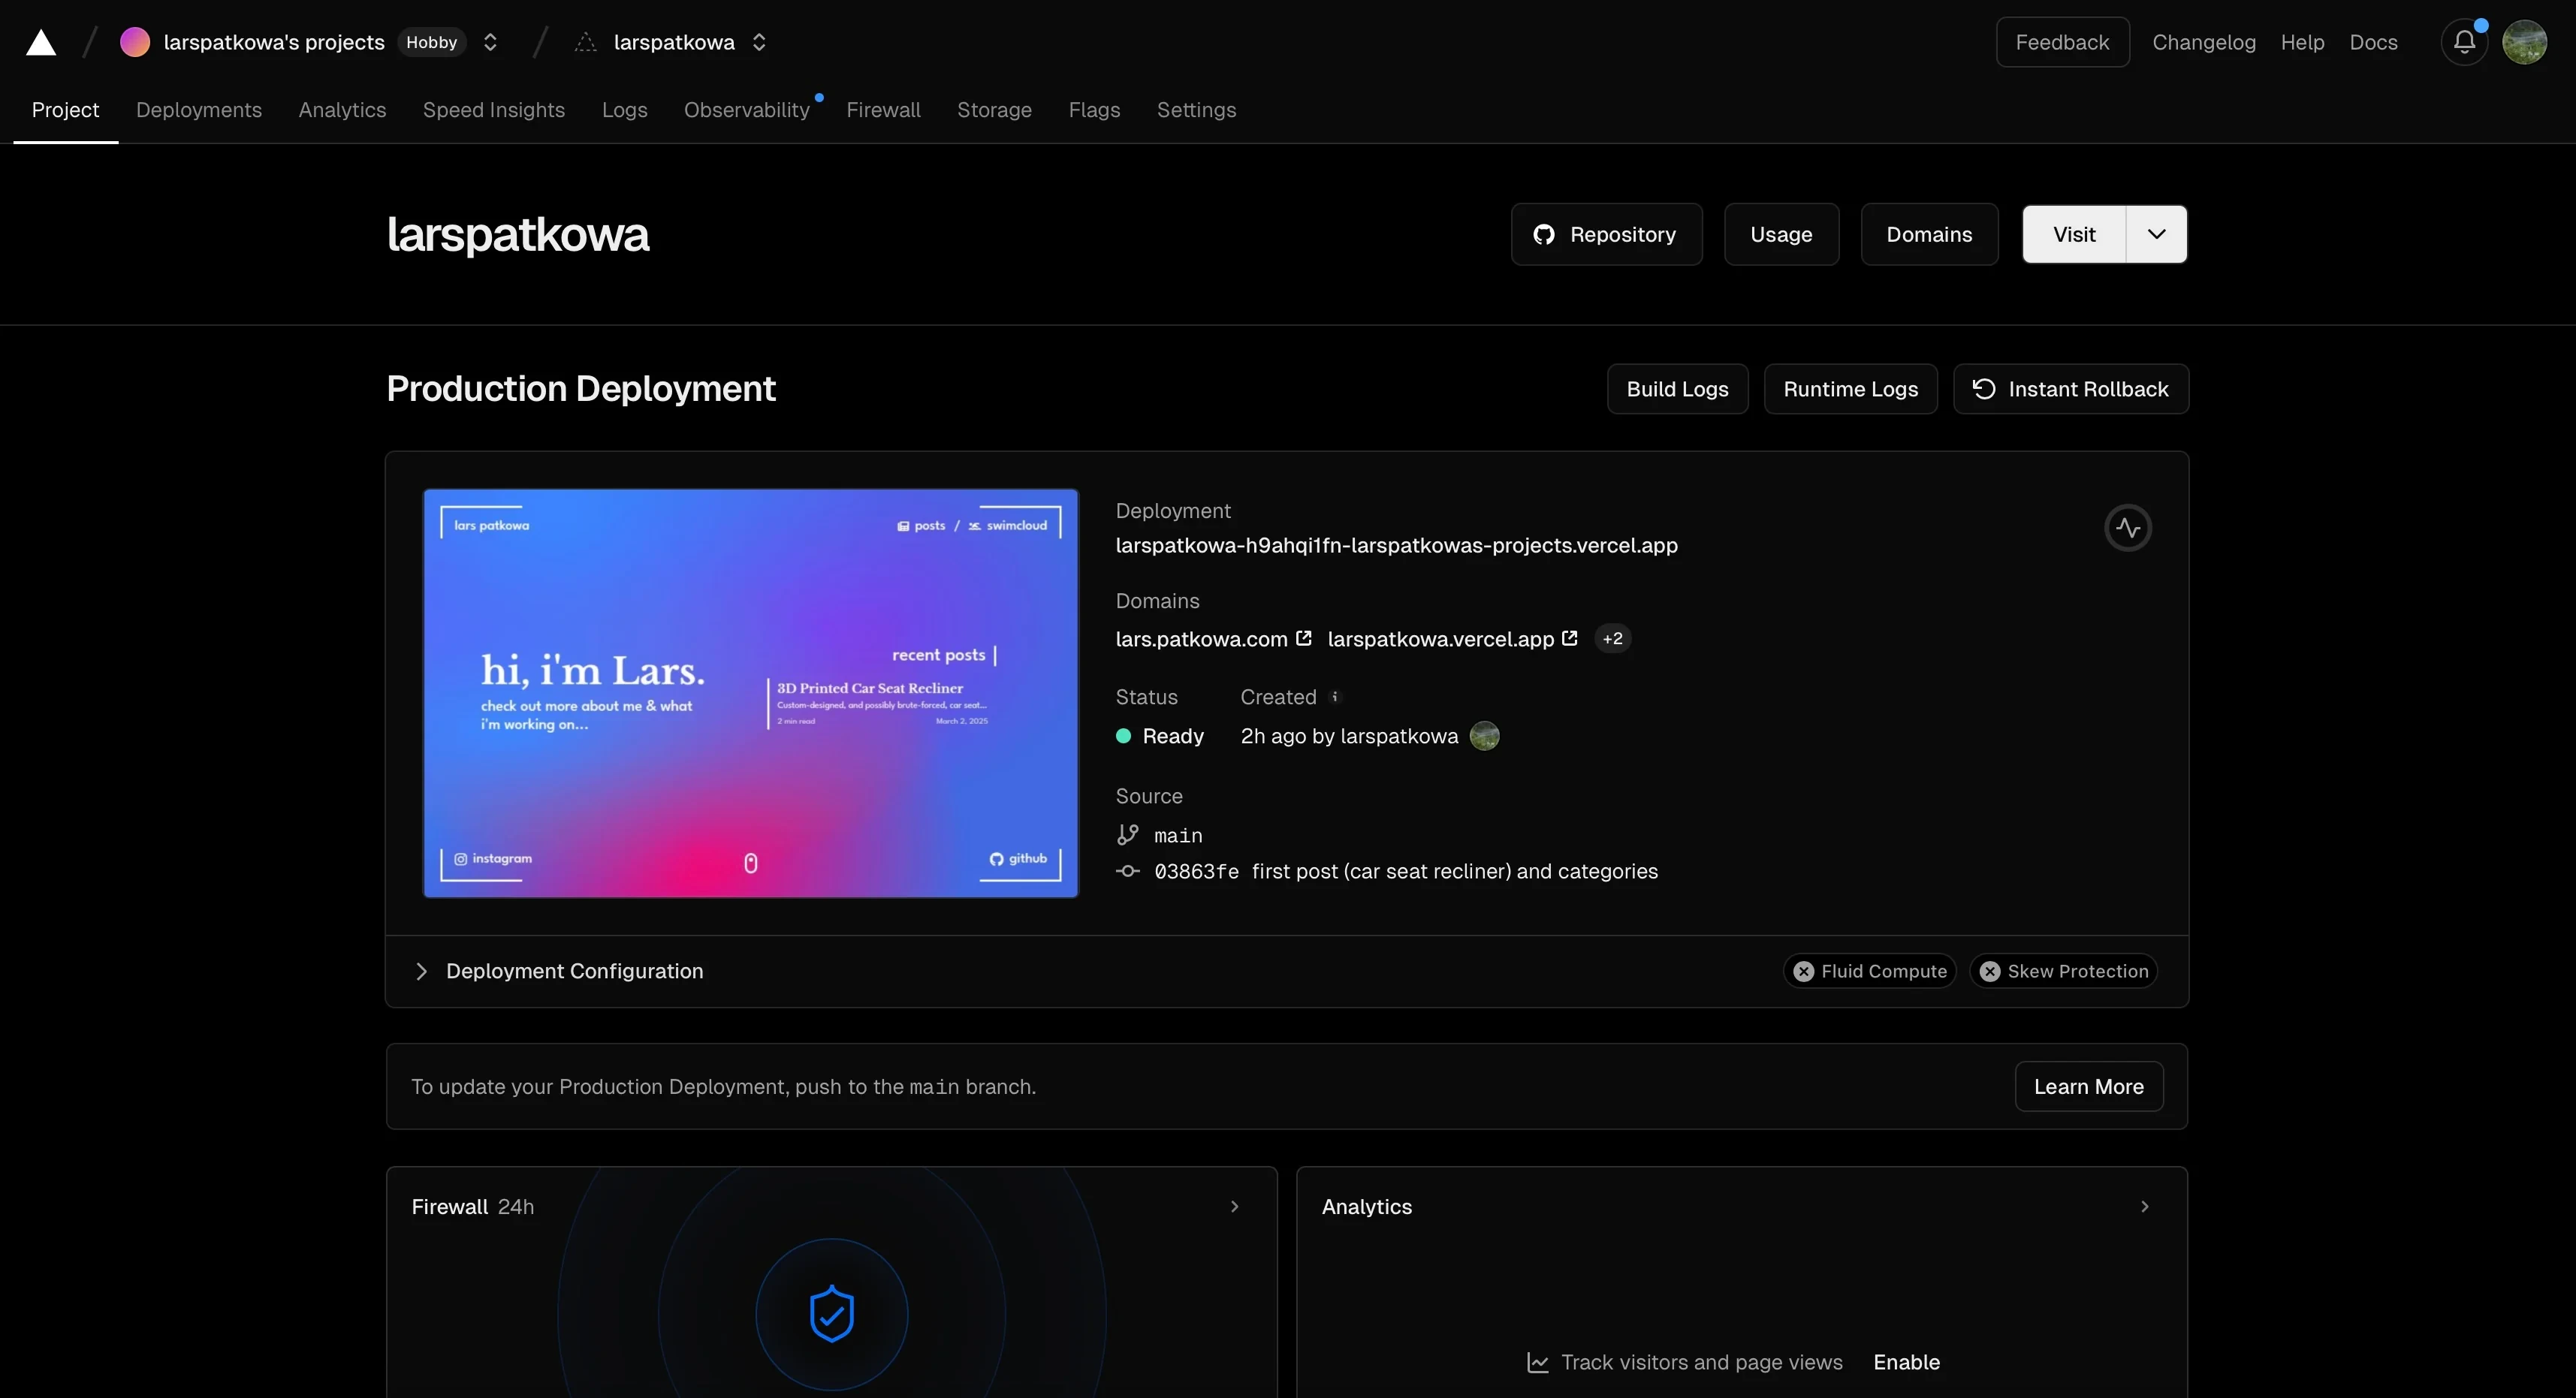Open the Analytics card arrow
Image resolution: width=2576 pixels, height=1398 pixels.
coord(2145,1207)
